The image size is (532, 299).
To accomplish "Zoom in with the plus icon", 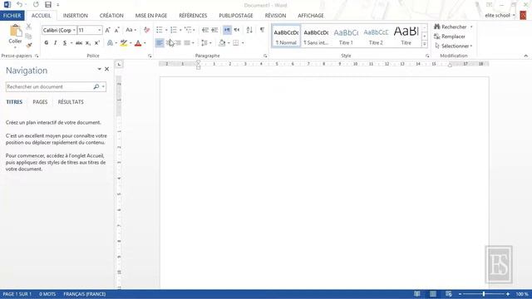I will coord(508,294).
